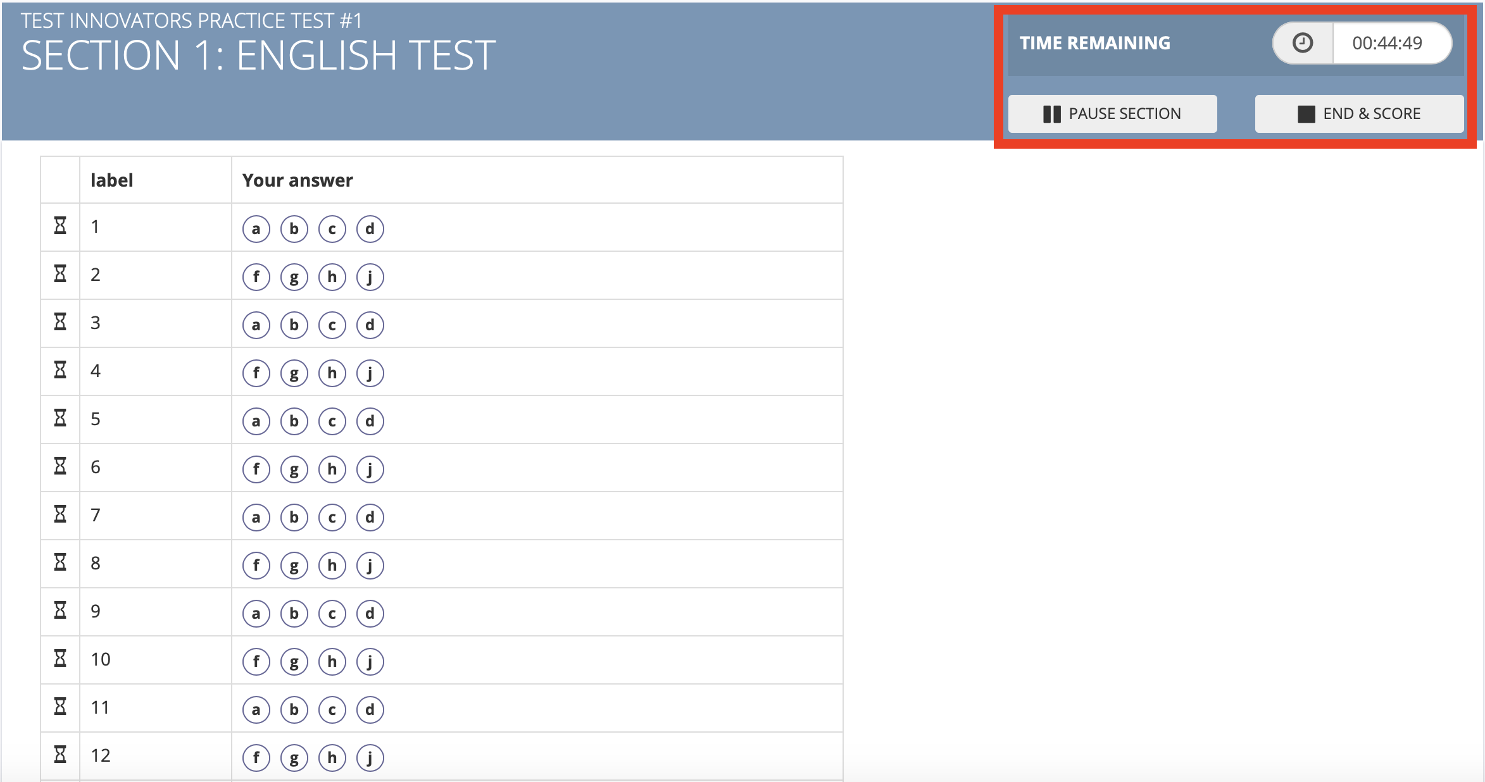1485x782 pixels.
Task: Click the clock icon beside the timer
Action: pyautogui.click(x=1303, y=43)
